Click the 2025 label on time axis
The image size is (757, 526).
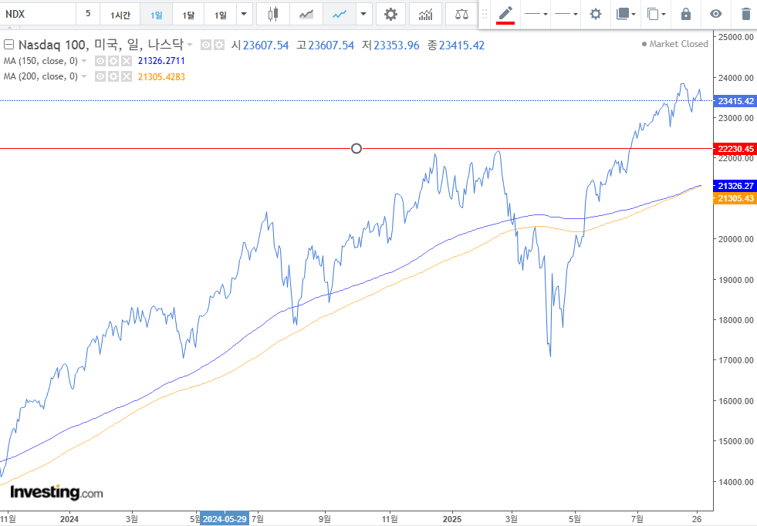point(452,519)
